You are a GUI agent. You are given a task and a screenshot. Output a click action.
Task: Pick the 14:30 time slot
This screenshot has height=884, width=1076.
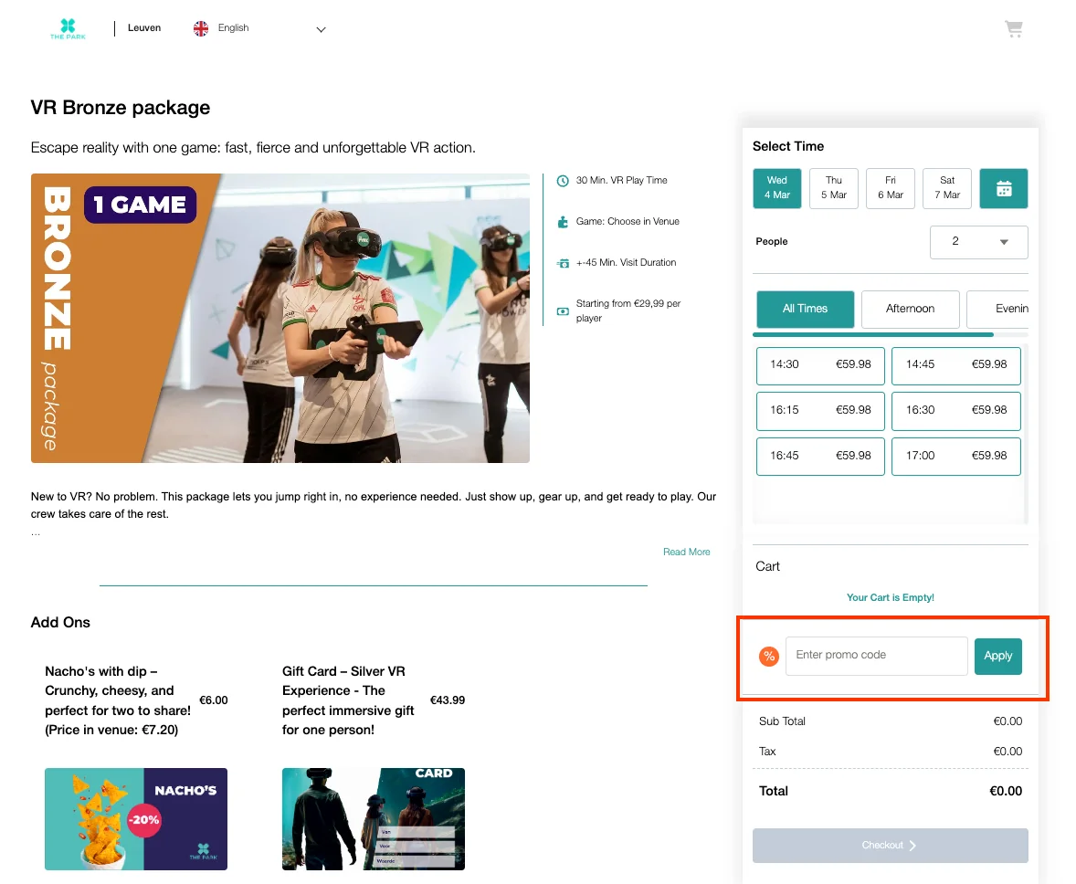pyautogui.click(x=819, y=364)
